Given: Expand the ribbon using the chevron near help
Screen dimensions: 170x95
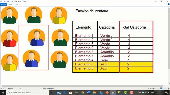Looking at the screenshot, I should tap(166, 4).
